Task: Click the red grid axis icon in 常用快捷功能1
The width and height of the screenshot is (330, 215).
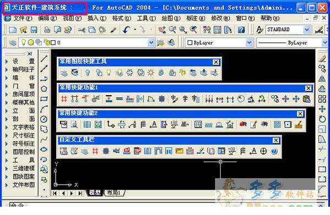Action: pos(64,98)
